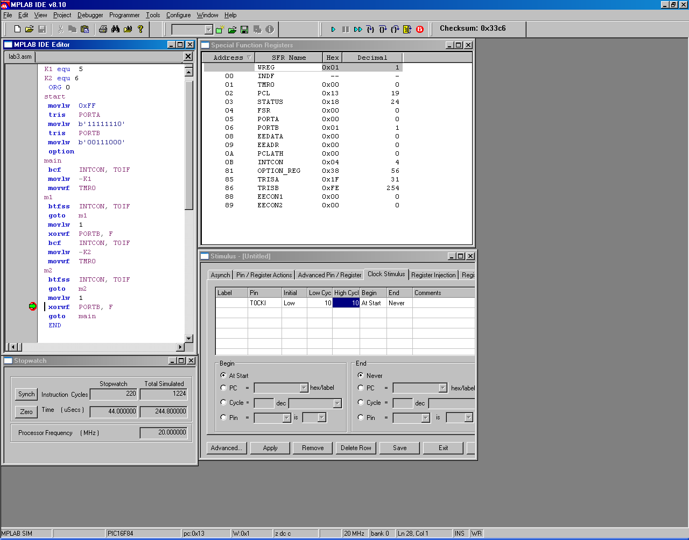Switch to Pin / Register Actions tab
This screenshot has width=689, height=540.
click(264, 275)
